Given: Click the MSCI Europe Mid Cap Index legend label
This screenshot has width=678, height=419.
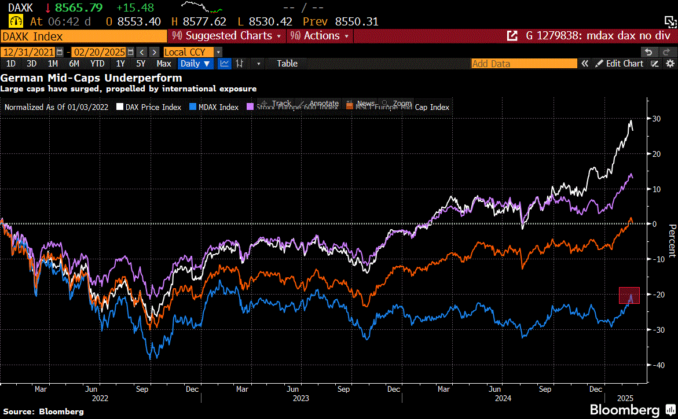Looking at the screenshot, I should 402,107.
